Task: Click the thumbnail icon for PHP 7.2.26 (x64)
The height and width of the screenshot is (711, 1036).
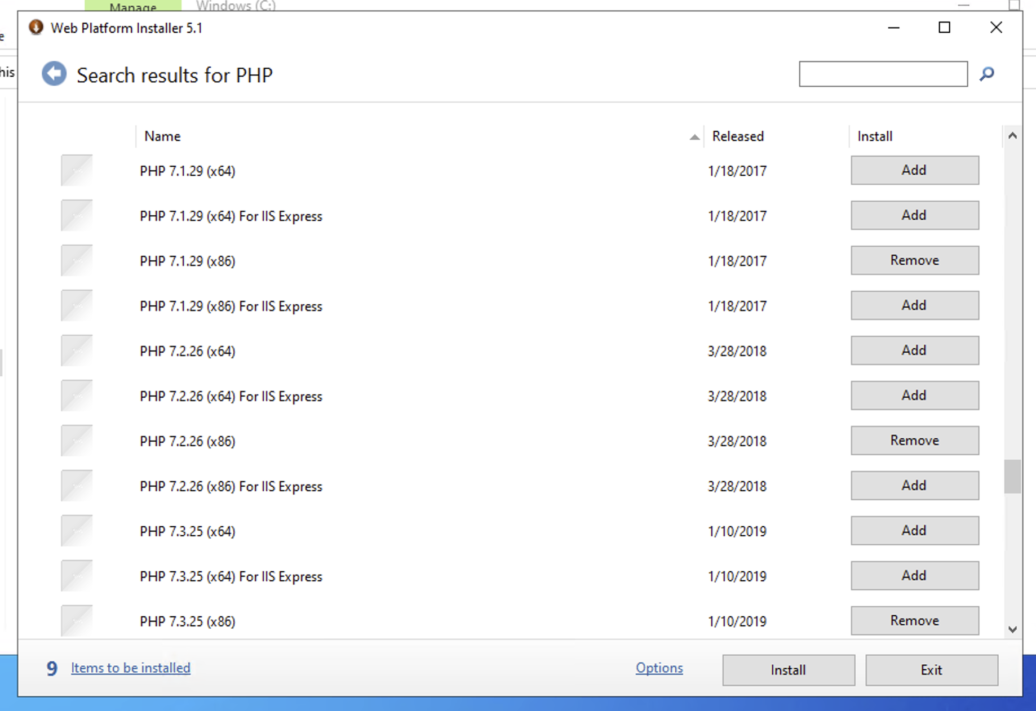Action: [77, 350]
